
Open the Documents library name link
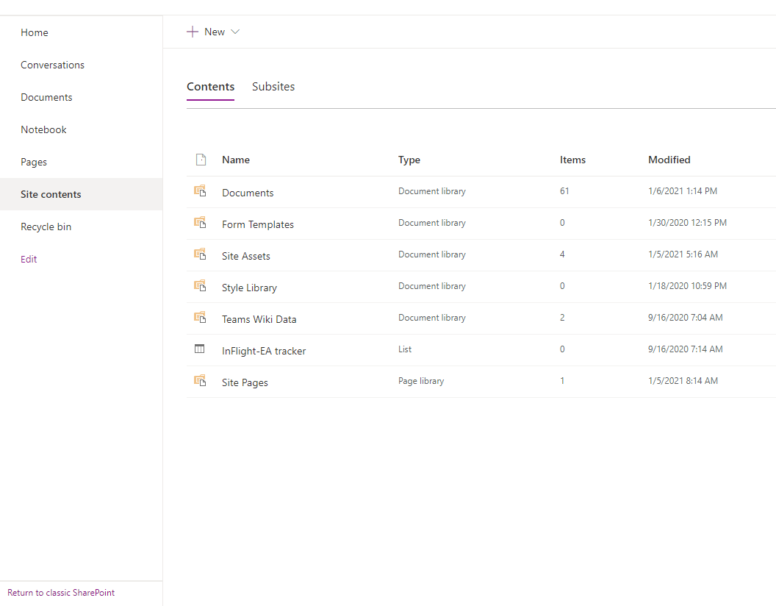click(248, 193)
